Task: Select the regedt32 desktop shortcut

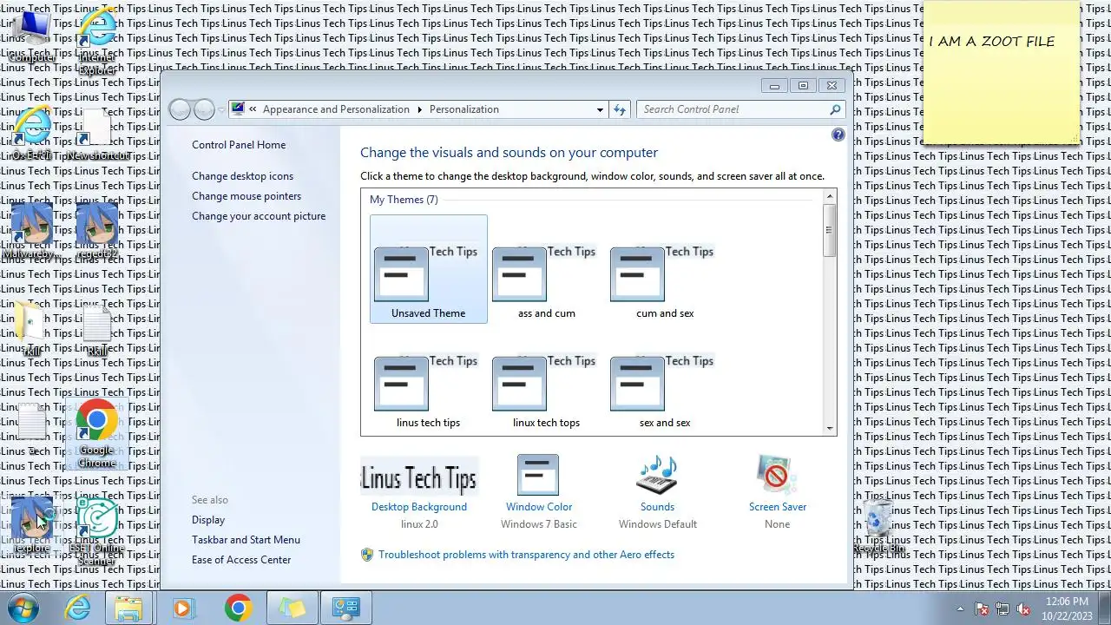Action: click(97, 232)
